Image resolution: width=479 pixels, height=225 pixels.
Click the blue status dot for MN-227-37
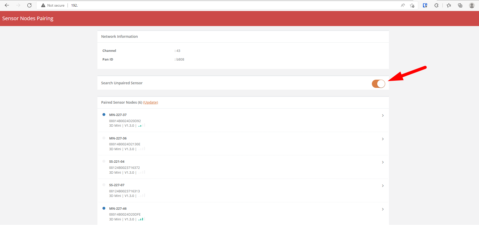click(x=104, y=115)
